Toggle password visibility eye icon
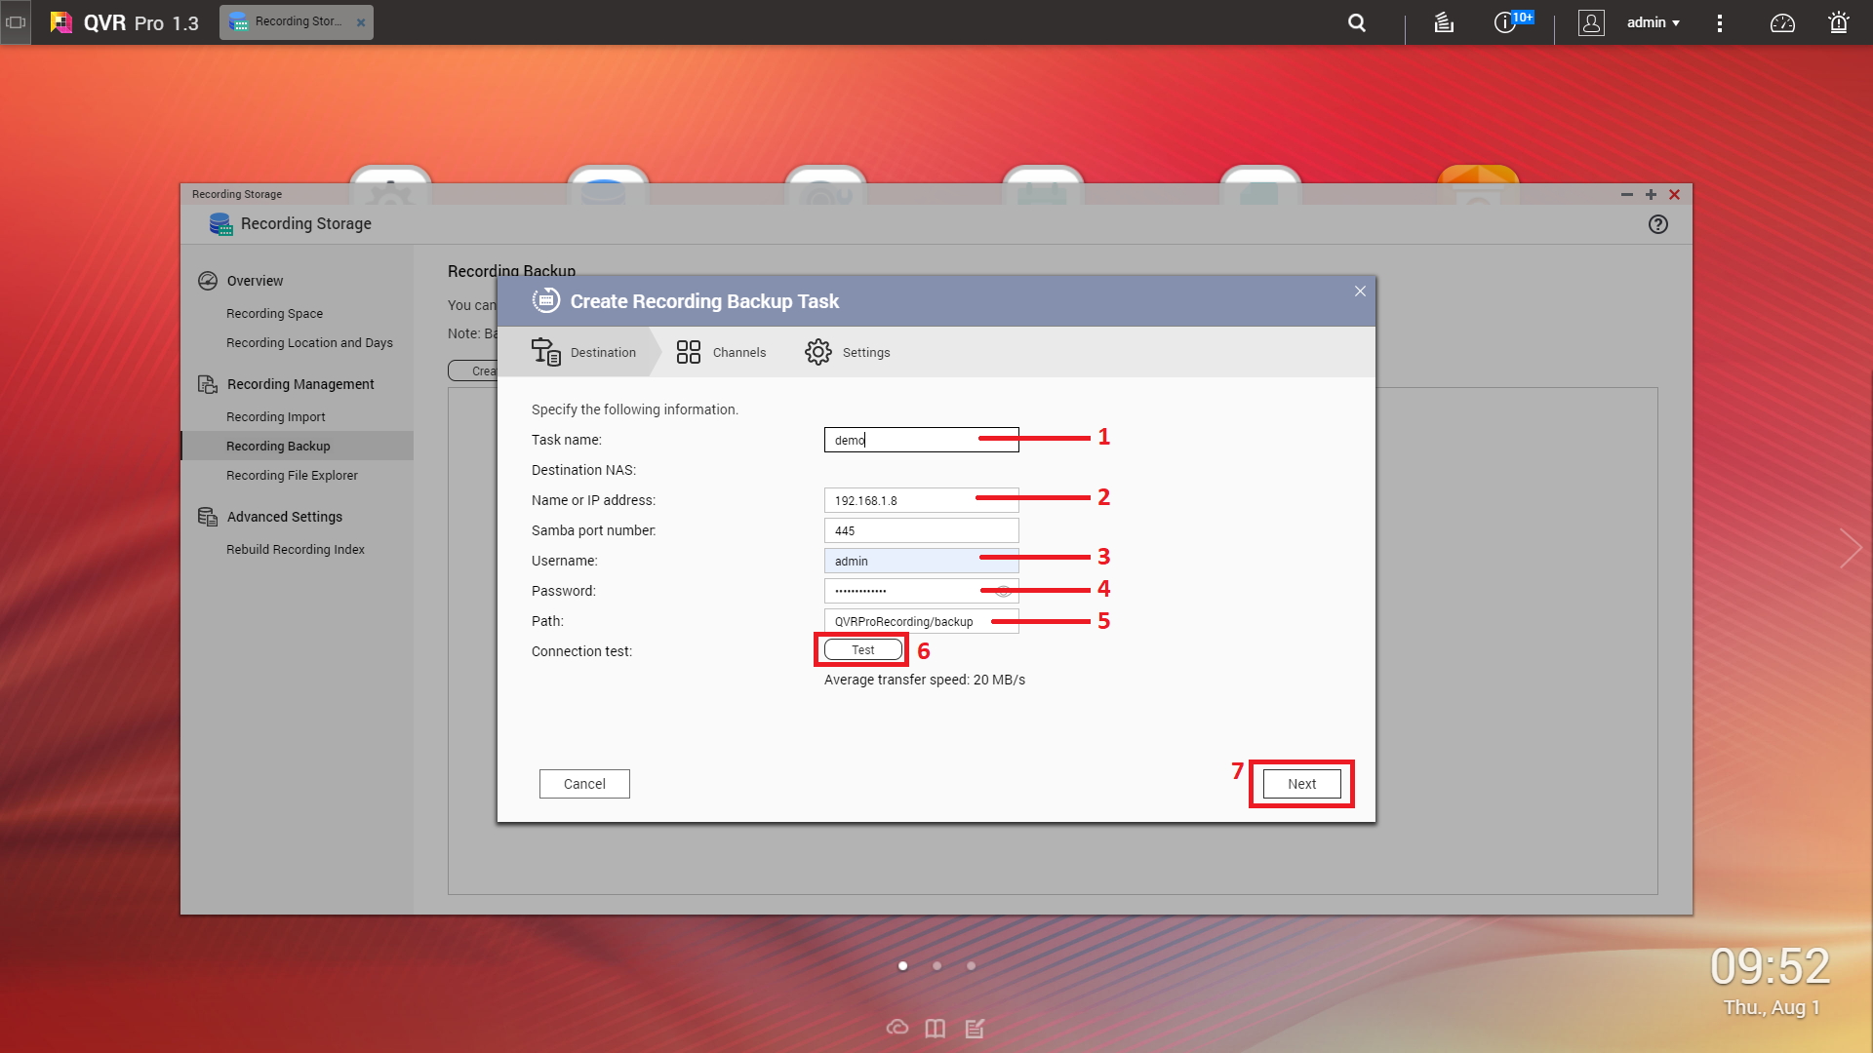This screenshot has width=1873, height=1053. pos(1003,591)
